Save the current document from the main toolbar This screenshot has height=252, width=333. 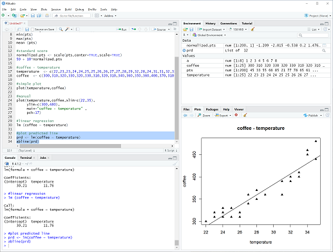tap(33, 15)
